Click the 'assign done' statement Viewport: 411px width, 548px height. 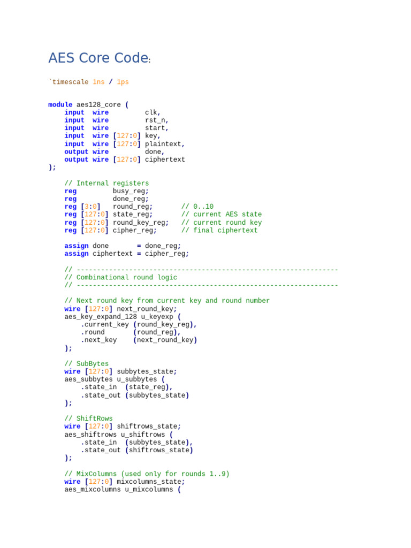click(x=123, y=246)
